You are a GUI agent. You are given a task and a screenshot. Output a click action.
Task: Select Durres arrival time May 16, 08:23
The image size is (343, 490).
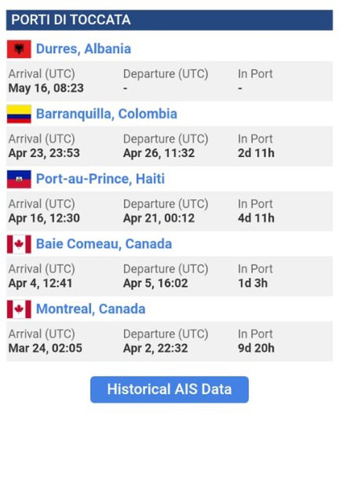[46, 88]
